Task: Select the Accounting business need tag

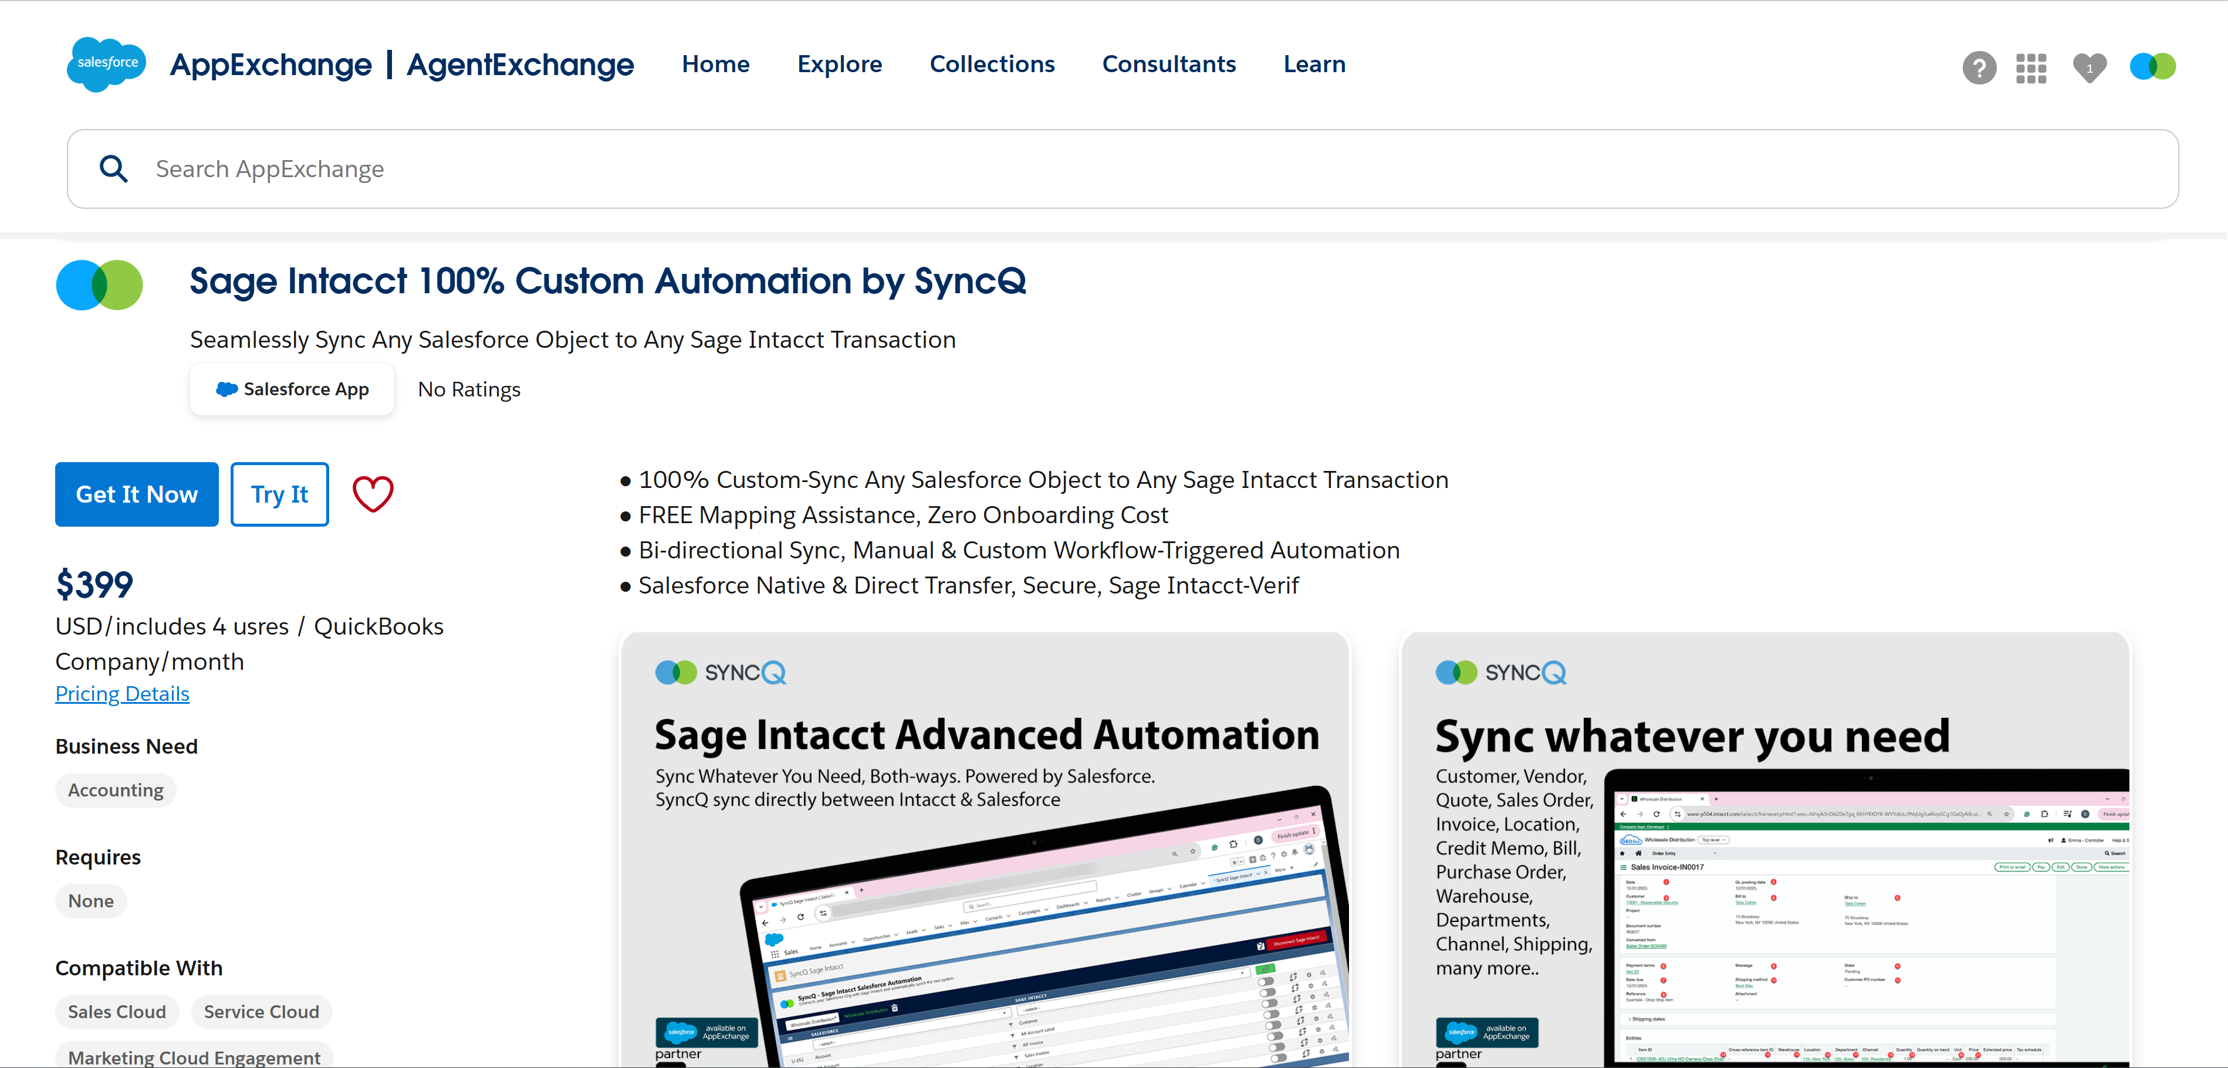Action: (x=116, y=791)
